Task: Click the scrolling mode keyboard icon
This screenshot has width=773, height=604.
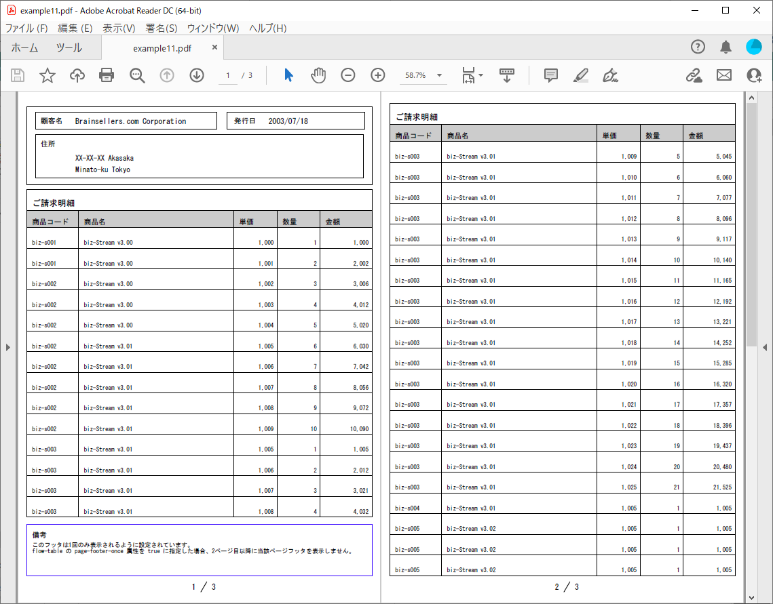Action: click(507, 75)
